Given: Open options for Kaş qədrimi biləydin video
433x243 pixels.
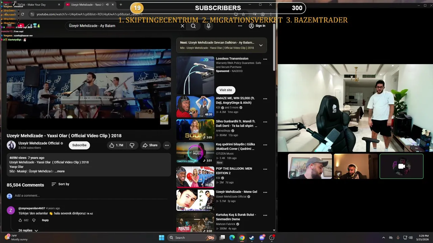Looking at the screenshot, I should pyautogui.click(x=265, y=145).
